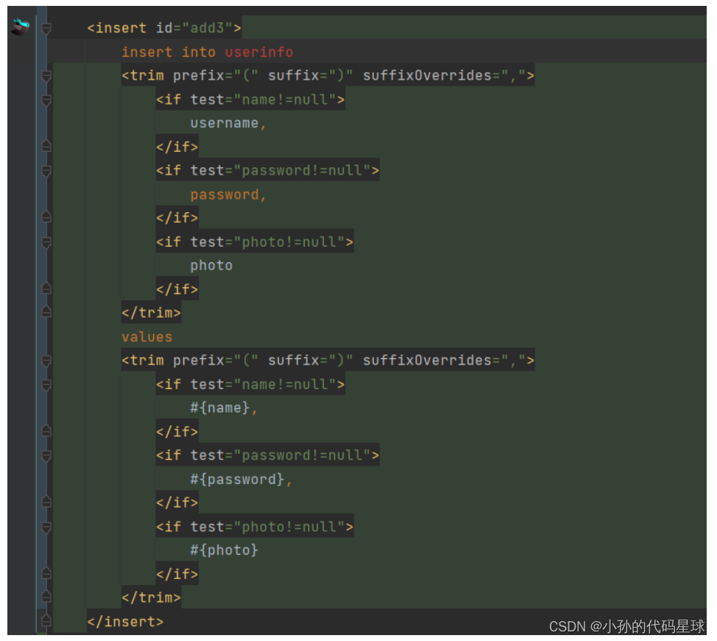
Task: Fold the if name!=null block containing username,
Action: coord(46,100)
